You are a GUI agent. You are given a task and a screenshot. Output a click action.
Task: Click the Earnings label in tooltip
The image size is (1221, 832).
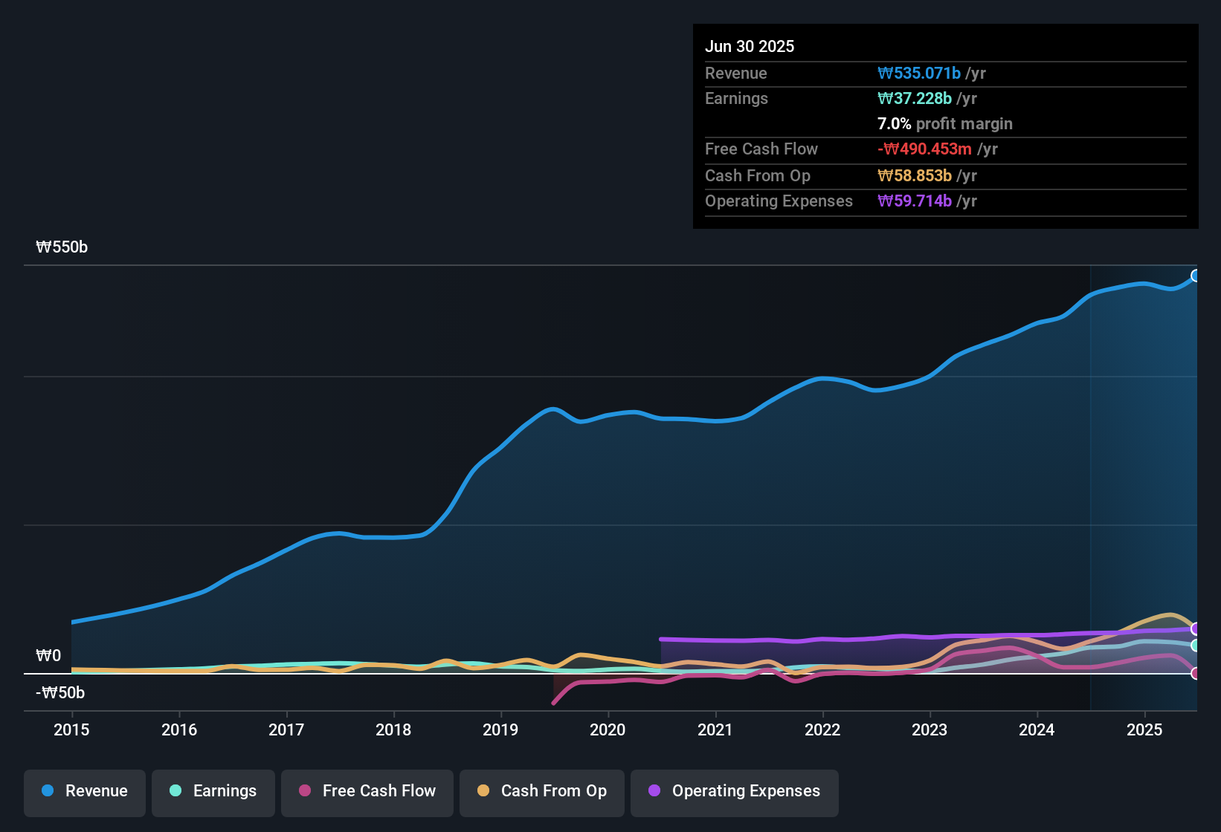coord(736,99)
